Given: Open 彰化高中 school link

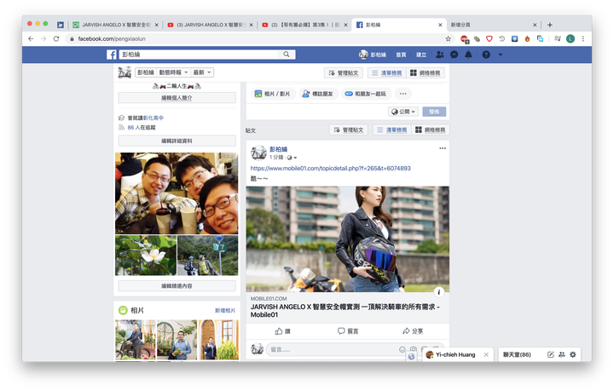Looking at the screenshot, I should coord(153,118).
